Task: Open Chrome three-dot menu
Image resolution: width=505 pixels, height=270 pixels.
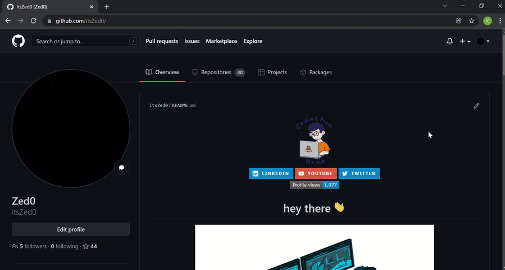Action: pyautogui.click(x=500, y=21)
